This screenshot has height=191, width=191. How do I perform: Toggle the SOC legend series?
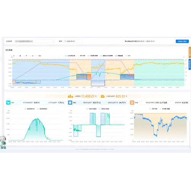(x=128, y=56)
